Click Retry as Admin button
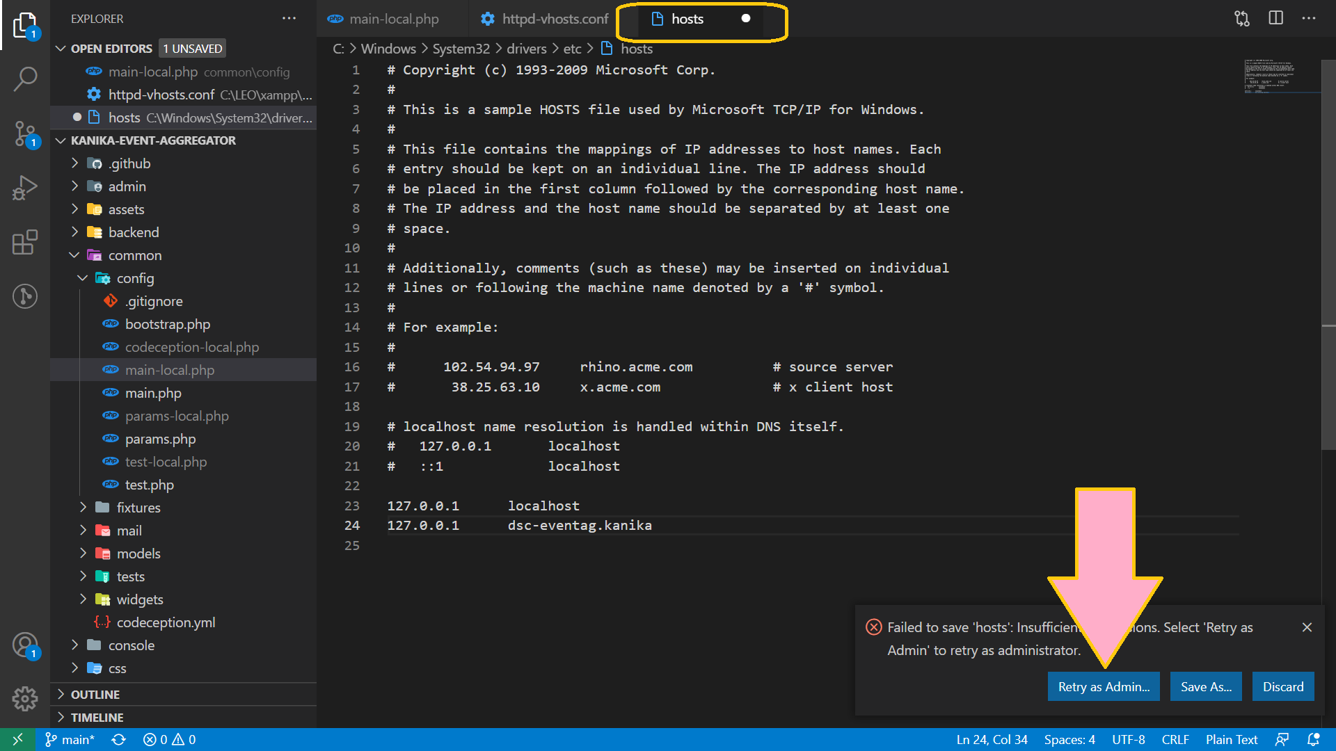Screen dimensions: 1336x751 click(x=1104, y=686)
